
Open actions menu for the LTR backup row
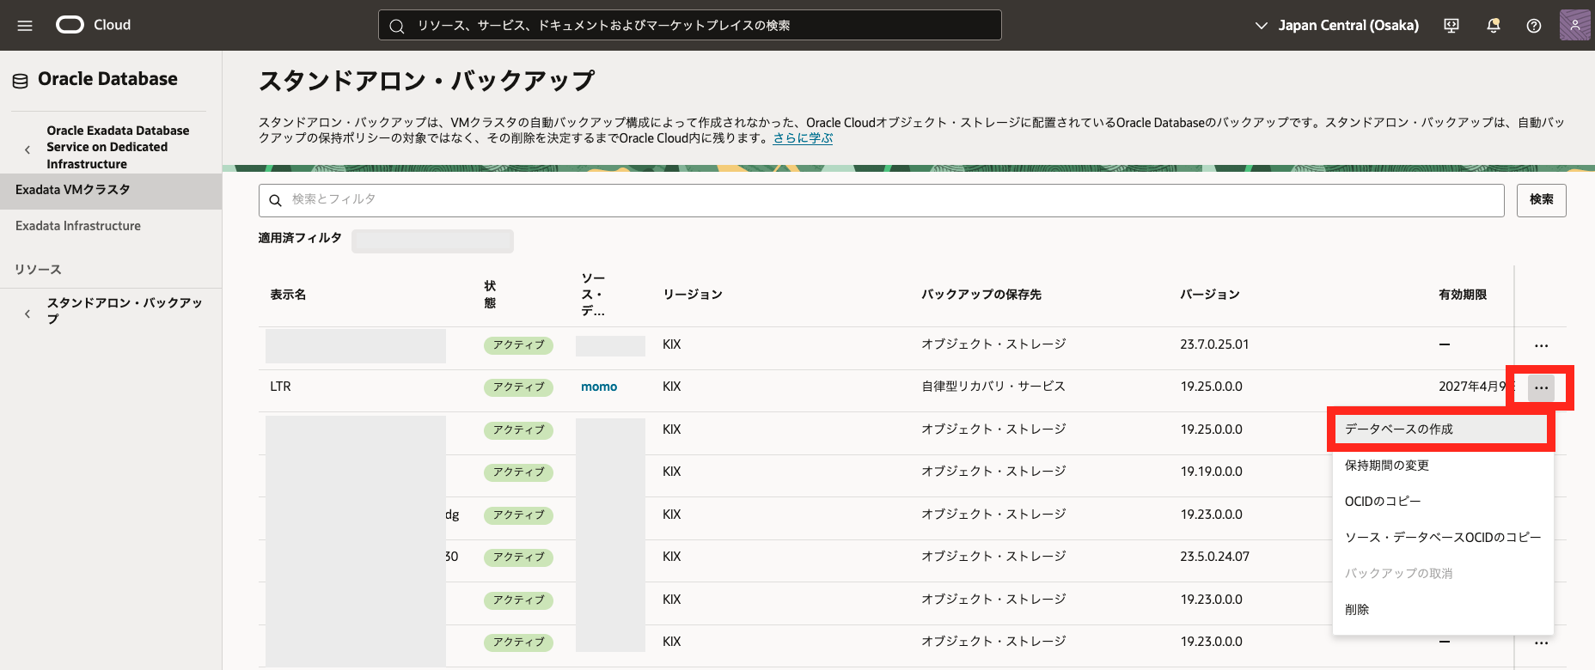[x=1541, y=388]
